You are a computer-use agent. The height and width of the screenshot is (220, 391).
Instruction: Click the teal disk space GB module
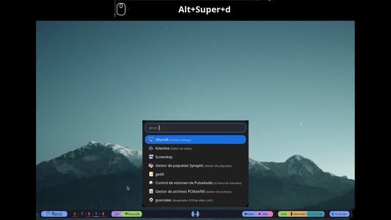pos(315,214)
